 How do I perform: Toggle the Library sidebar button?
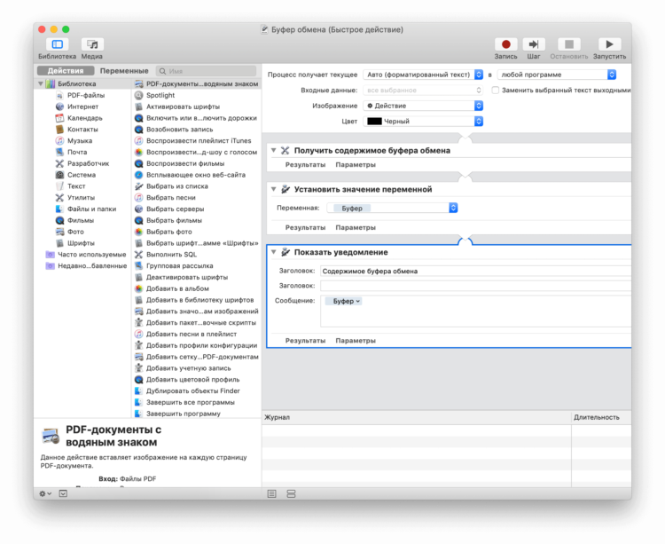tap(58, 44)
